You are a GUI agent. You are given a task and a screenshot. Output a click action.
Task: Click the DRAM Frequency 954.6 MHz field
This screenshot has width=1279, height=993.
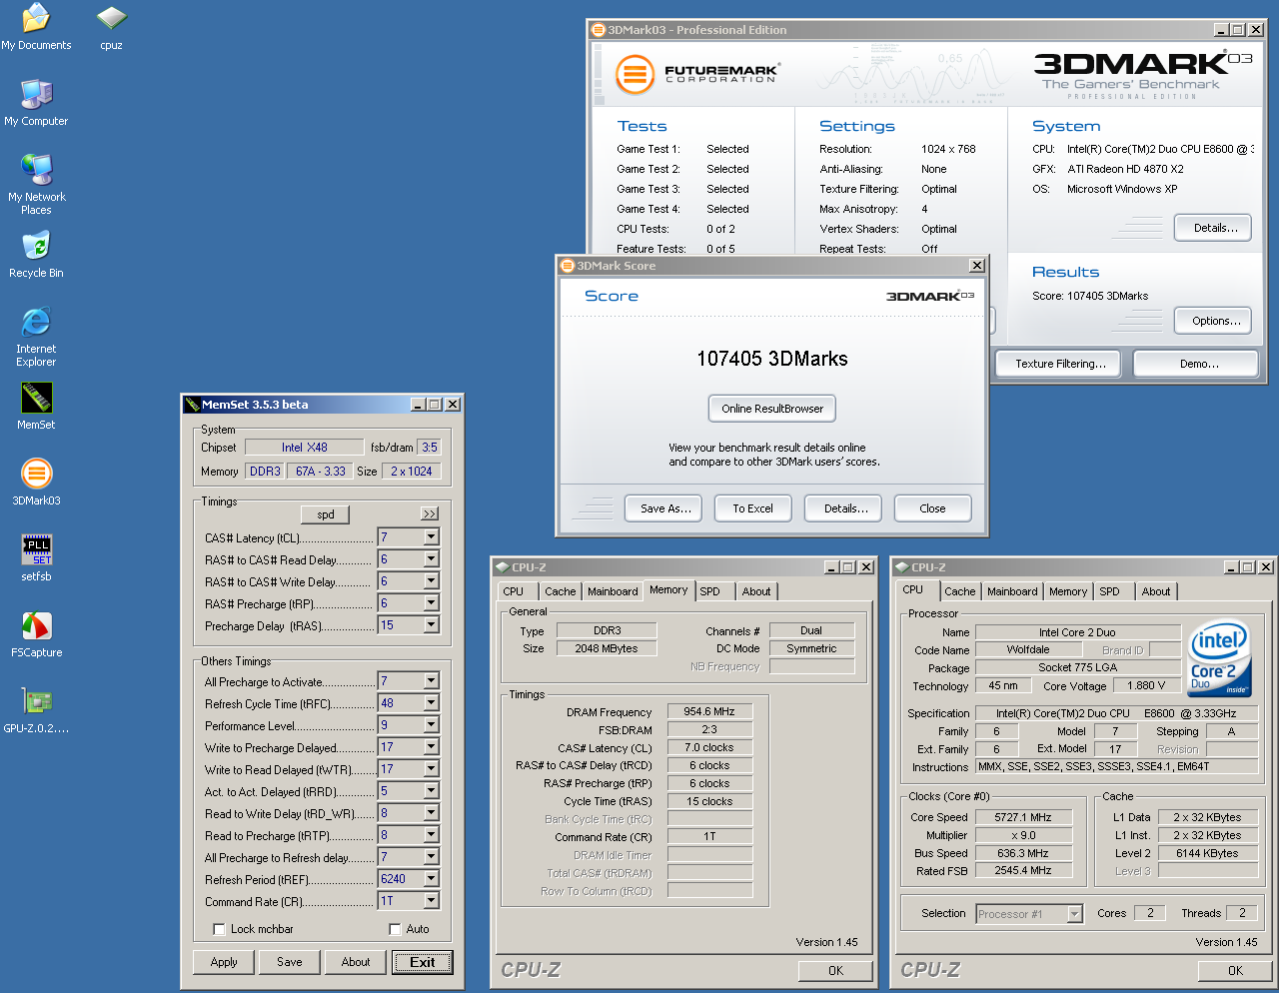click(709, 712)
